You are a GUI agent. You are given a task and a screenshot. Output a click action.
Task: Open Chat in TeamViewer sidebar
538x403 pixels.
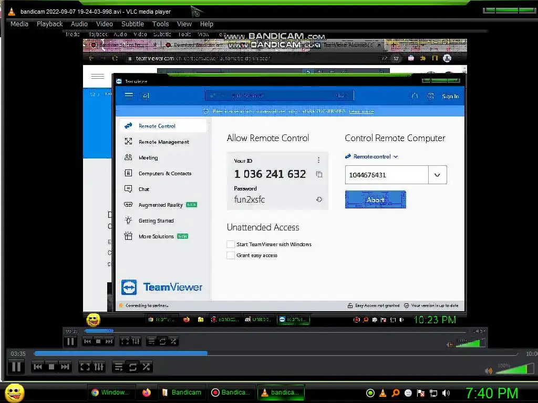point(163,189)
